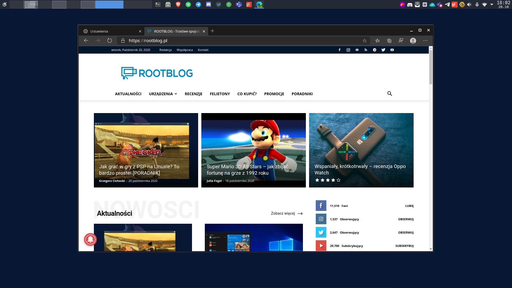
Task: Open the Twitter icon in the site header
Action: (383, 50)
